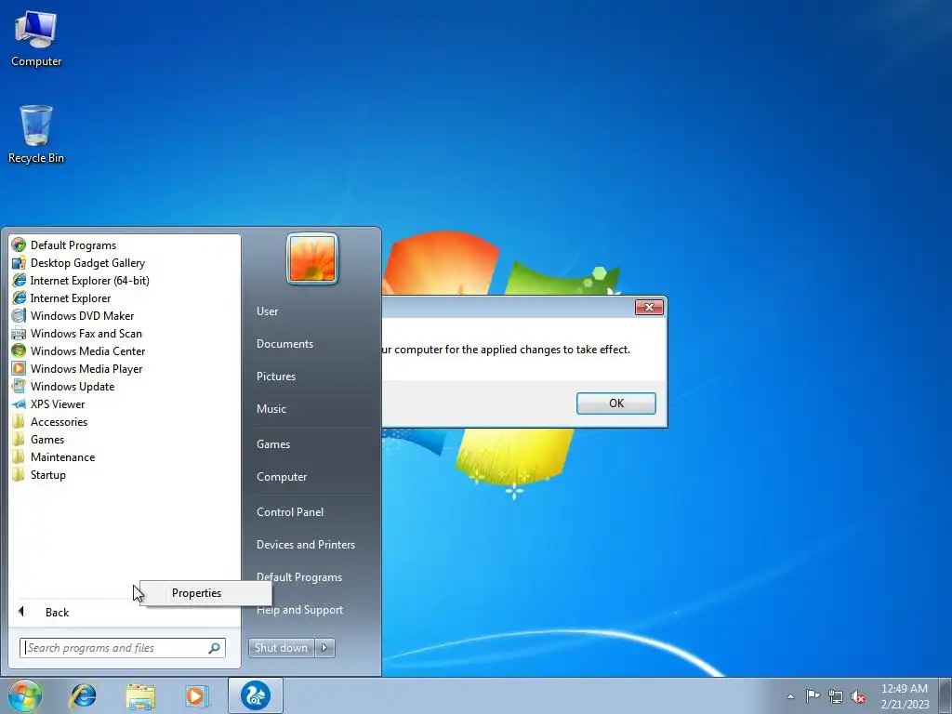952x714 pixels.
Task: Click the 'Maintenance' label
Action: coord(62,456)
